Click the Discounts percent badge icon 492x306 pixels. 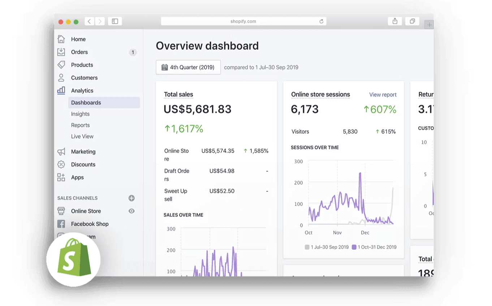(x=61, y=165)
